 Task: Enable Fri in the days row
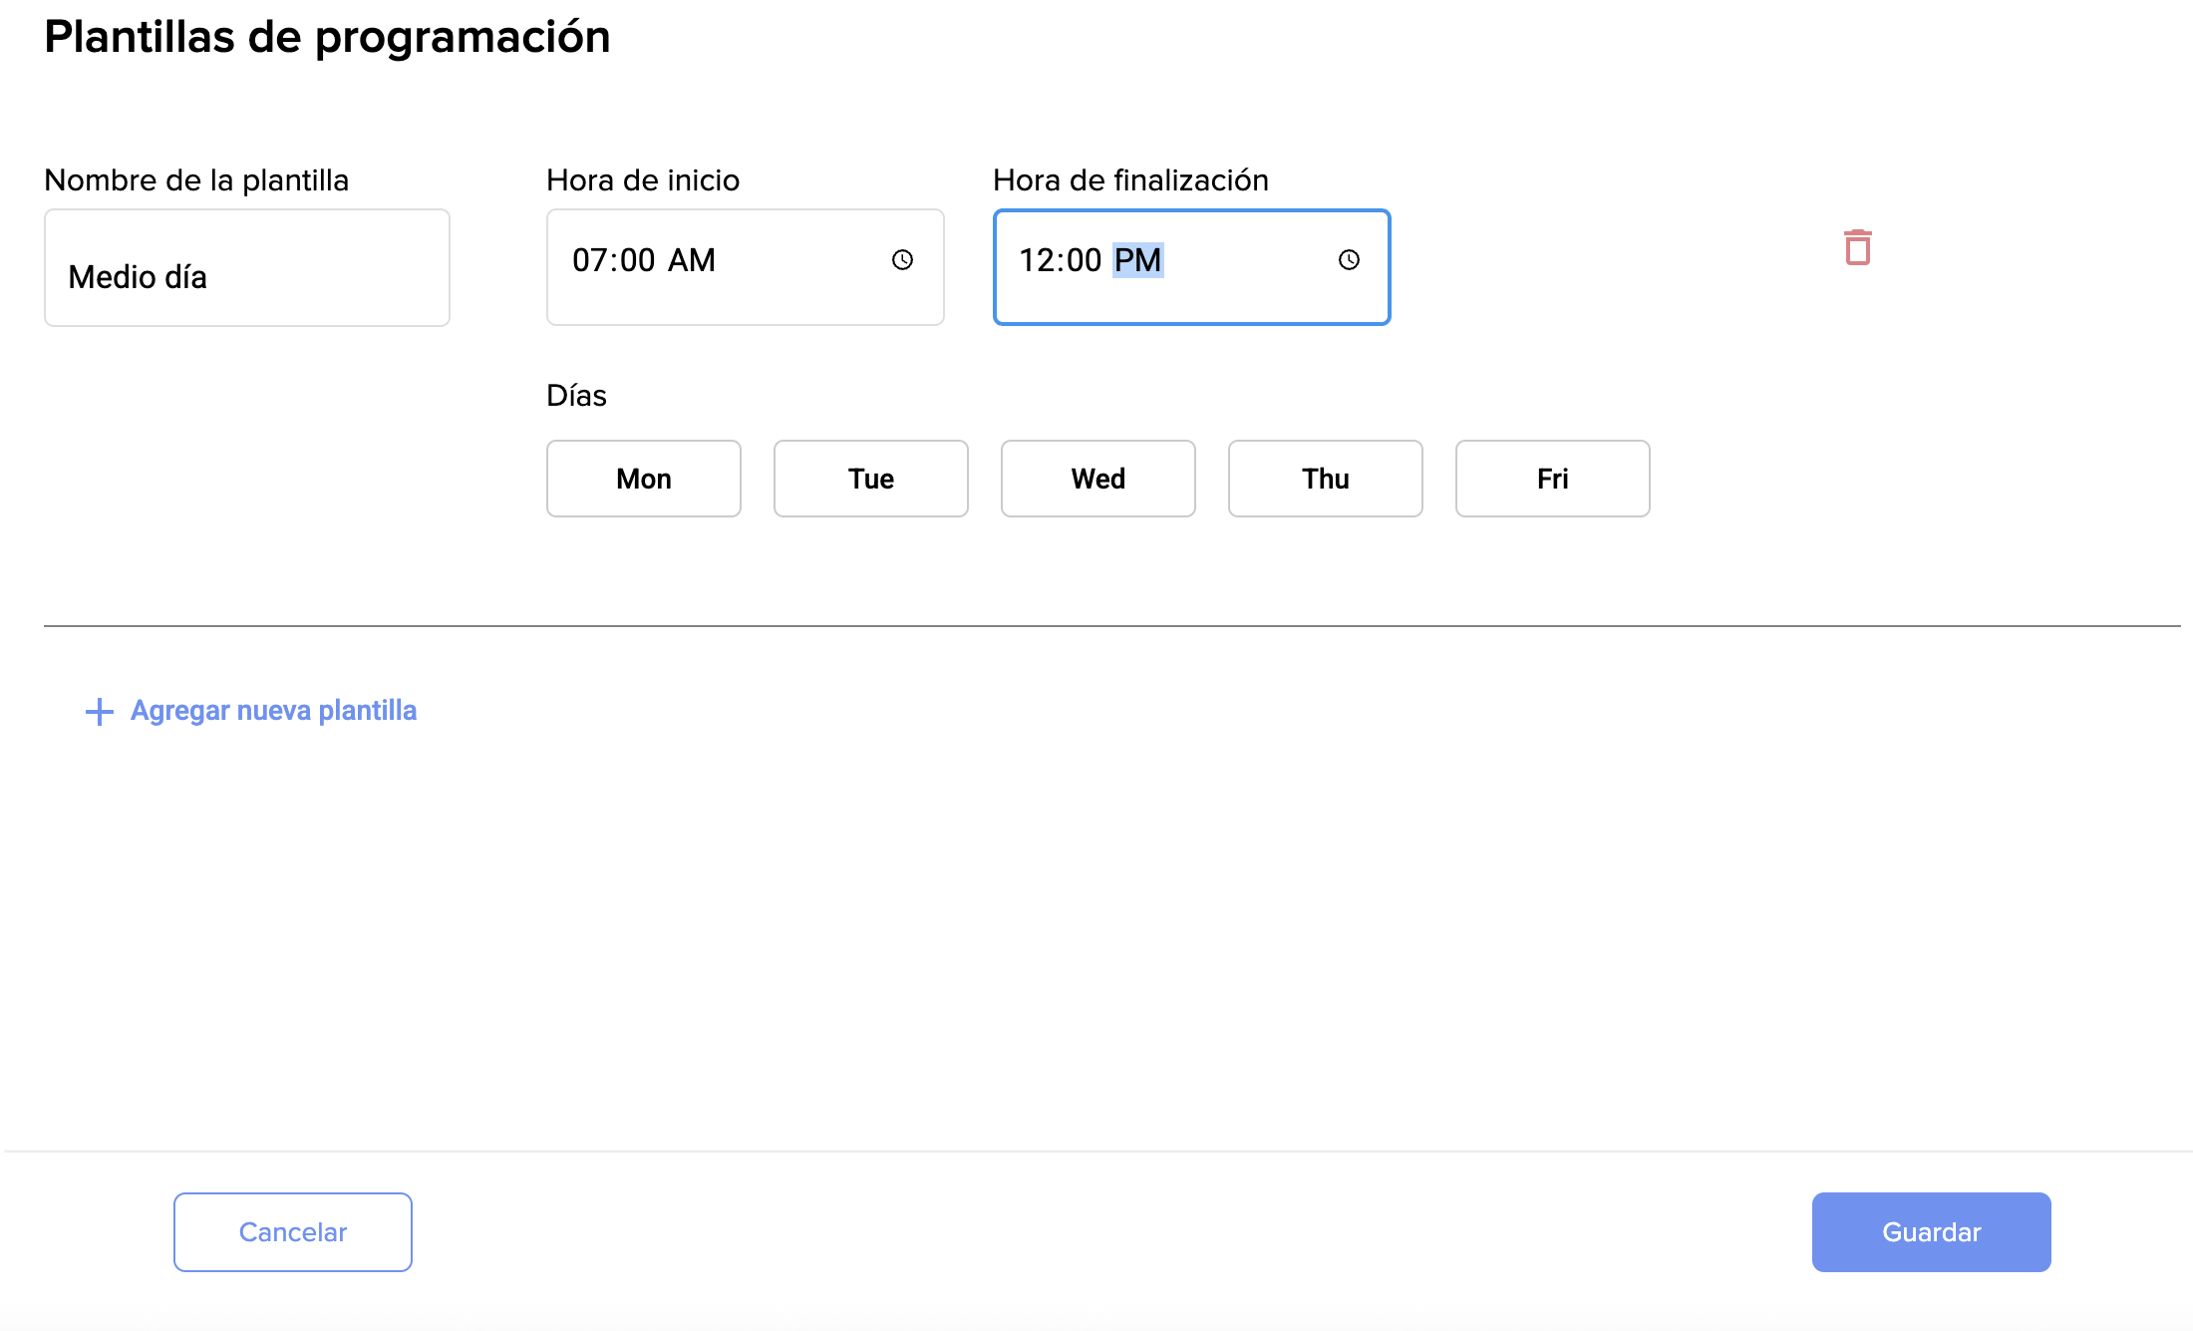click(x=1552, y=479)
